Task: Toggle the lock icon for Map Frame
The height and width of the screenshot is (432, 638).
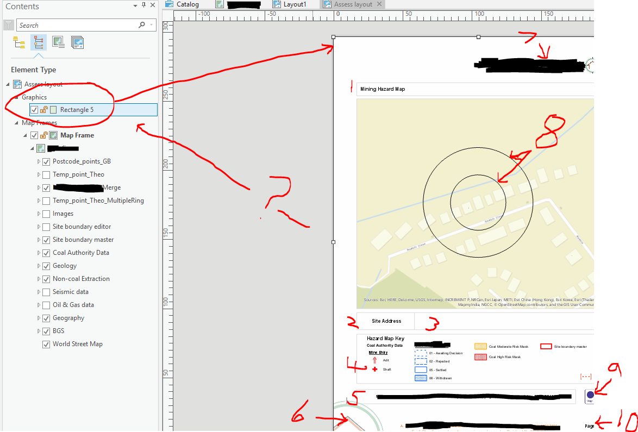Action: [x=44, y=135]
